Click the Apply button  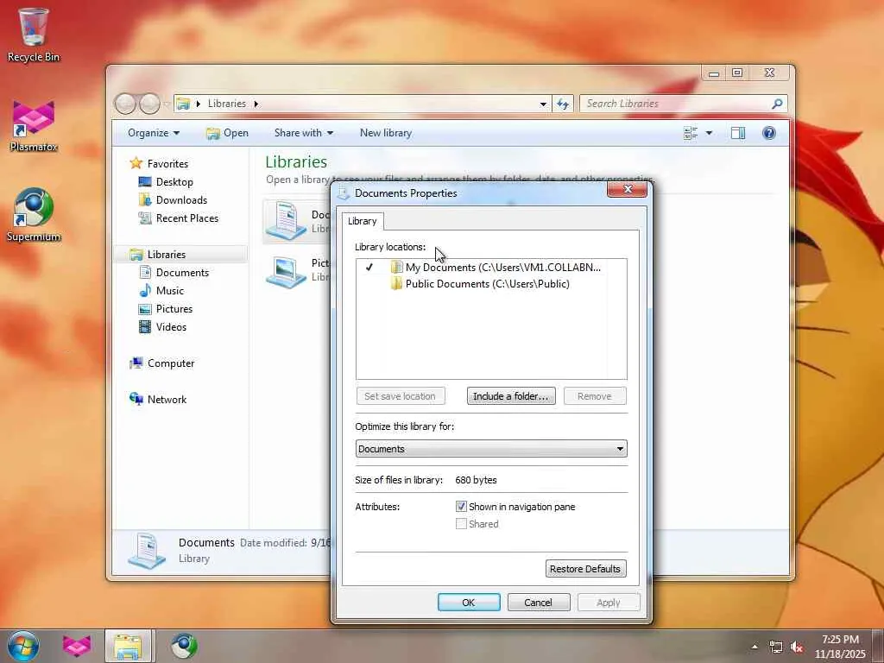click(609, 602)
